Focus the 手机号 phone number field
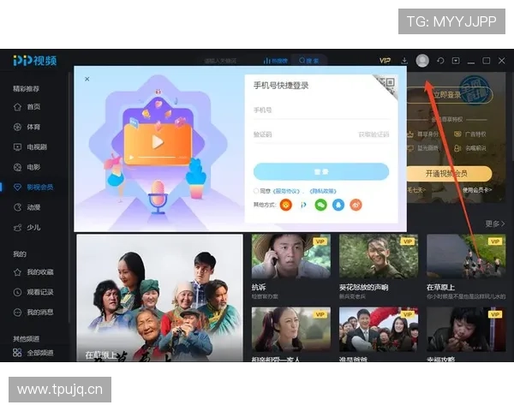 point(321,110)
